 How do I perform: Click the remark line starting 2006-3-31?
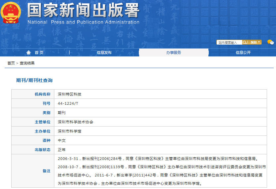159,159
